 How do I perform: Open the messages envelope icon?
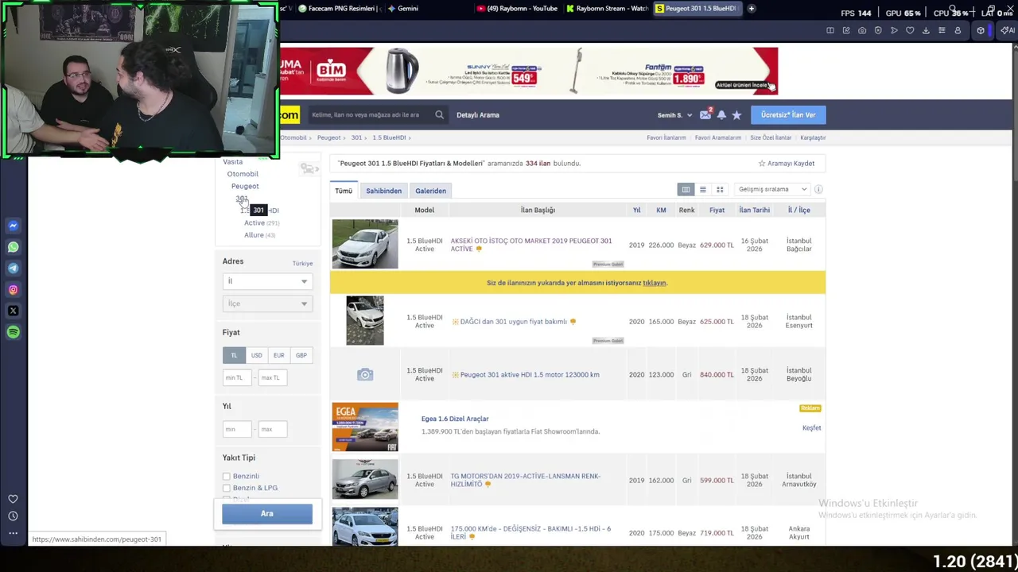(705, 115)
